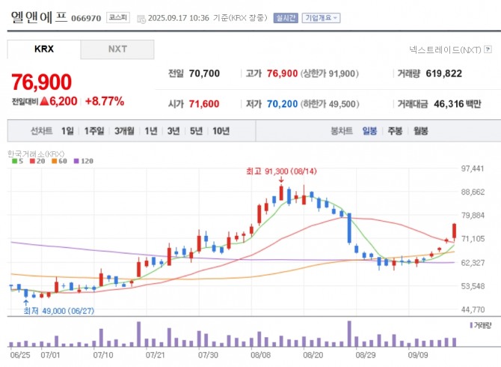Click the red up-triangle price change icon
The image size is (501, 367).
(45, 100)
